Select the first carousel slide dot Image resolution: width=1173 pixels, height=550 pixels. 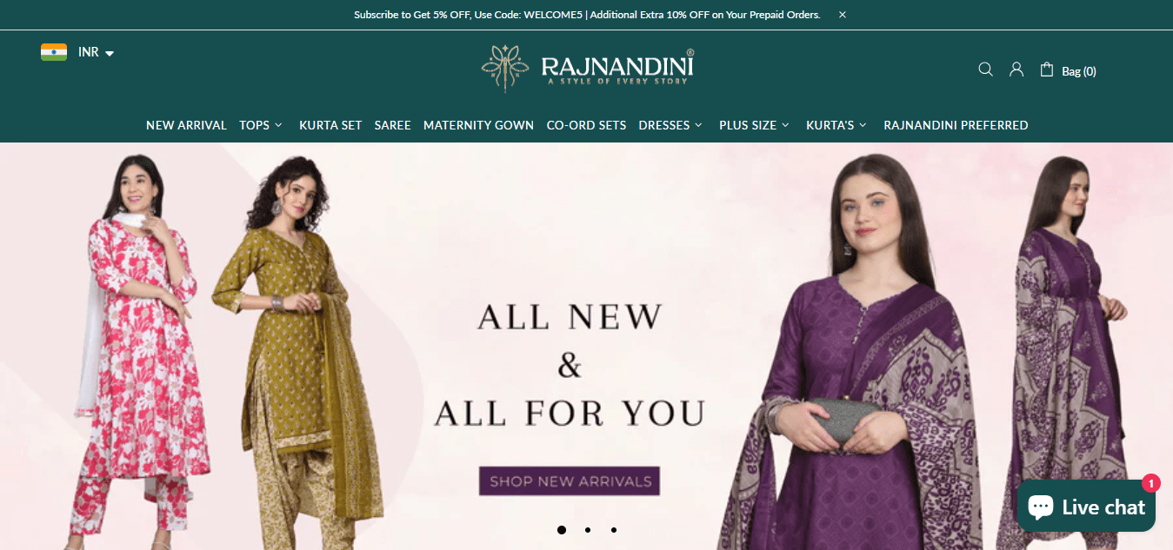(x=562, y=529)
